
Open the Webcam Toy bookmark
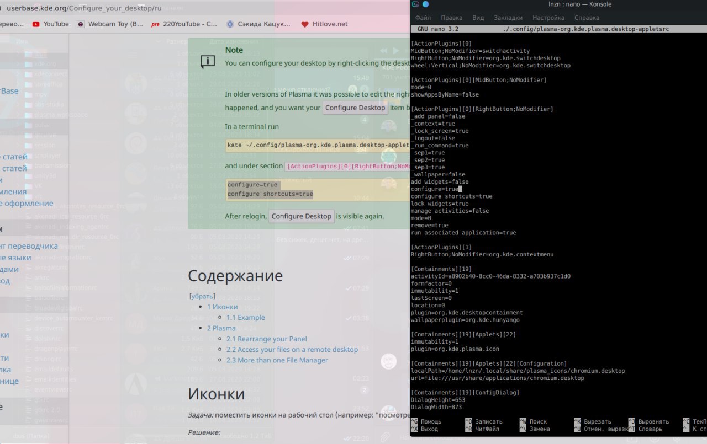(x=109, y=24)
